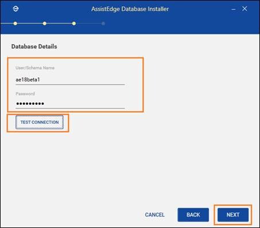Screen dimensions: 260x228
Task: Select the first progress step dot
Action: click(x=15, y=24)
